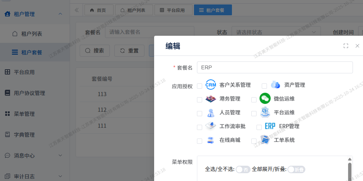This screenshot has height=181, width=363.
Task: Toggle the 全选/全不选 switch
Action: (x=243, y=169)
